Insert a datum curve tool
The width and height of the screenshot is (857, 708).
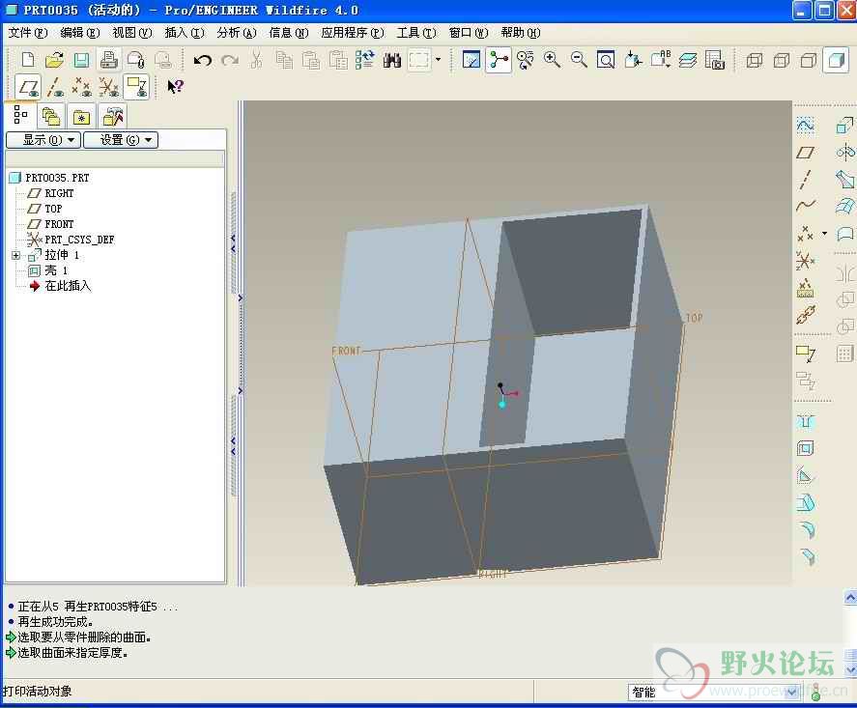pos(805,206)
